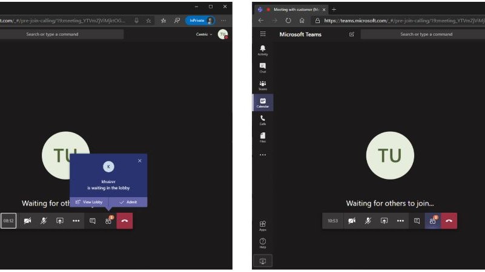Toggle microphone mute in right meeting window

[368, 221]
